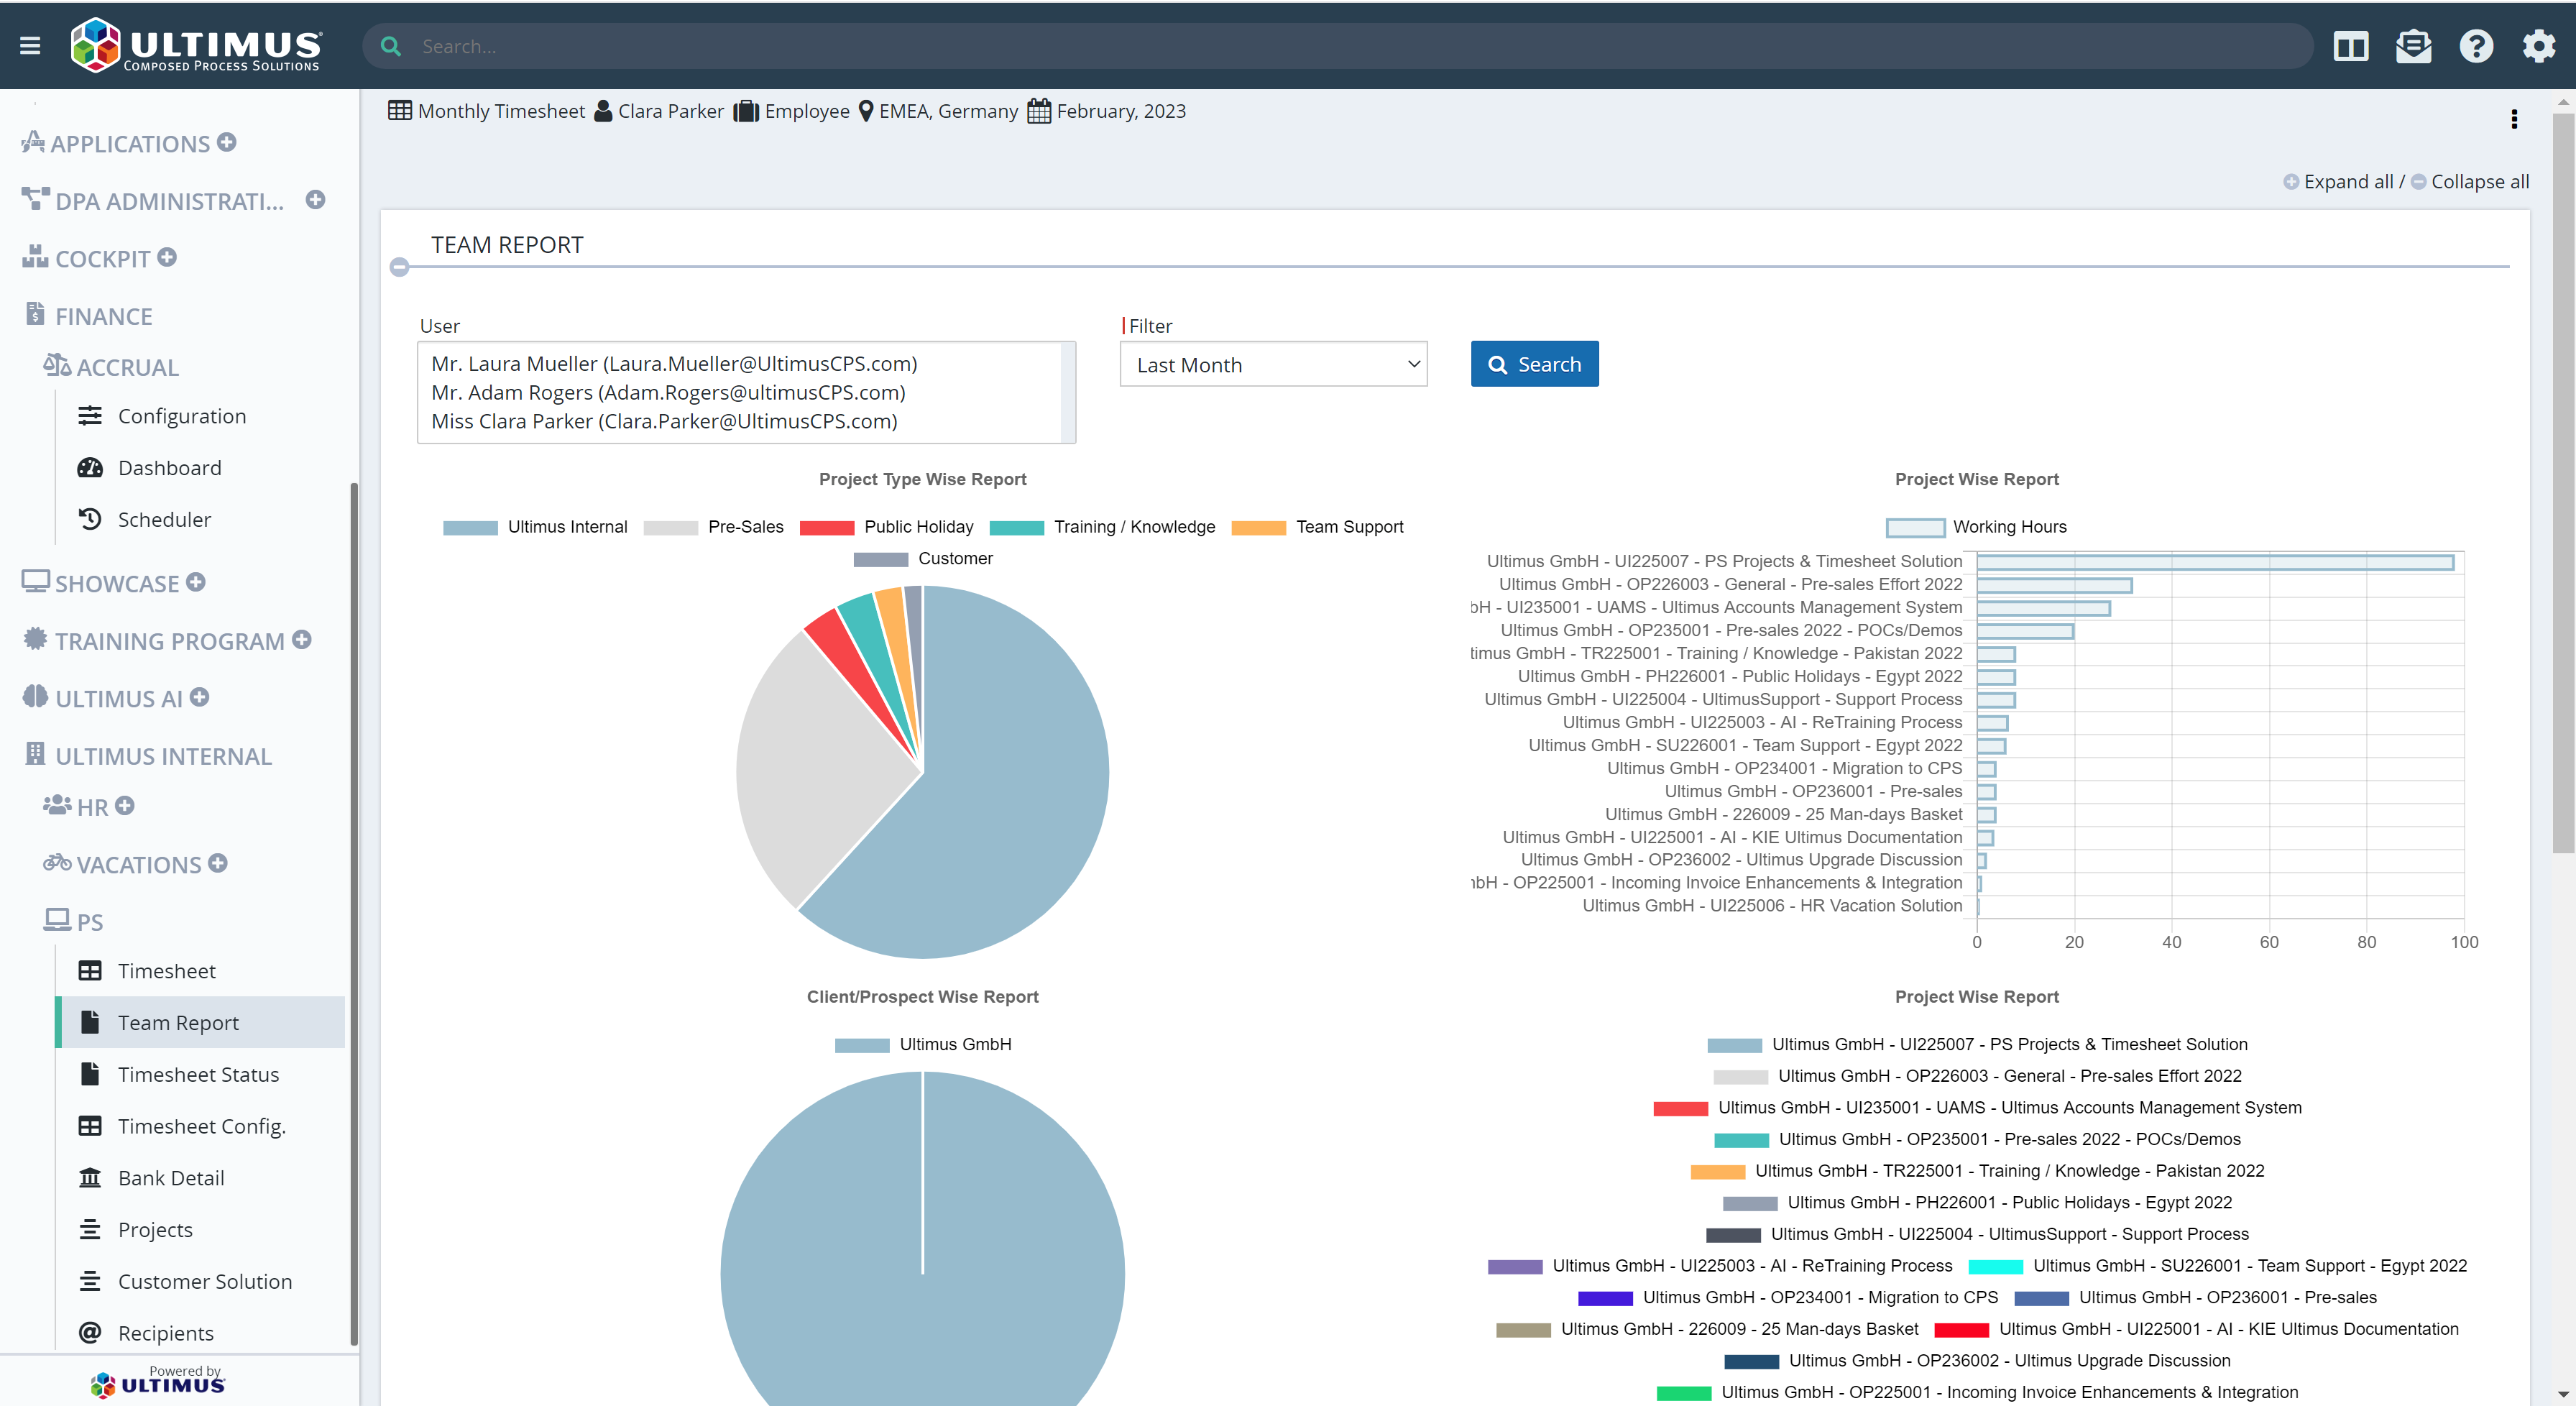The image size is (2576, 1406).
Task: Open the settings gear icon
Action: pyautogui.click(x=2539, y=46)
